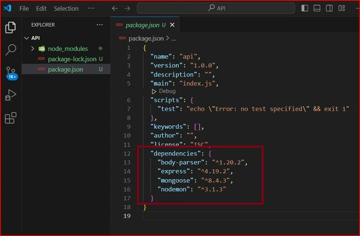The image size is (360, 236).
Task: Click the npm icon on package.json tab
Action: (119, 25)
